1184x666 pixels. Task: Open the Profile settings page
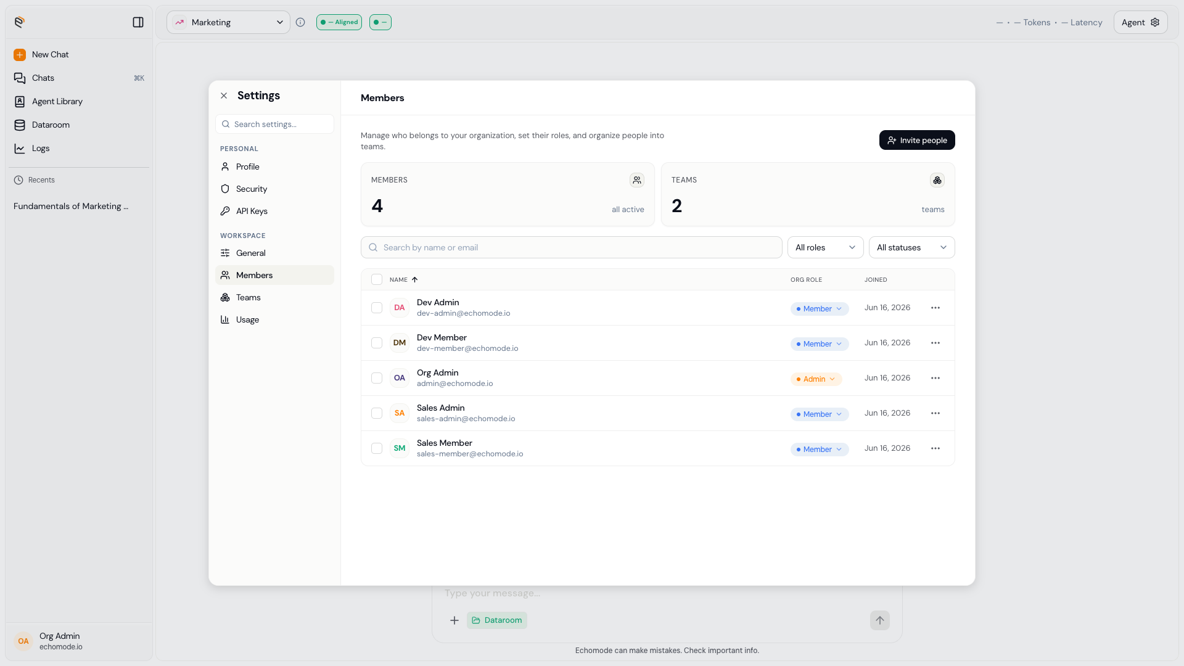pyautogui.click(x=274, y=167)
